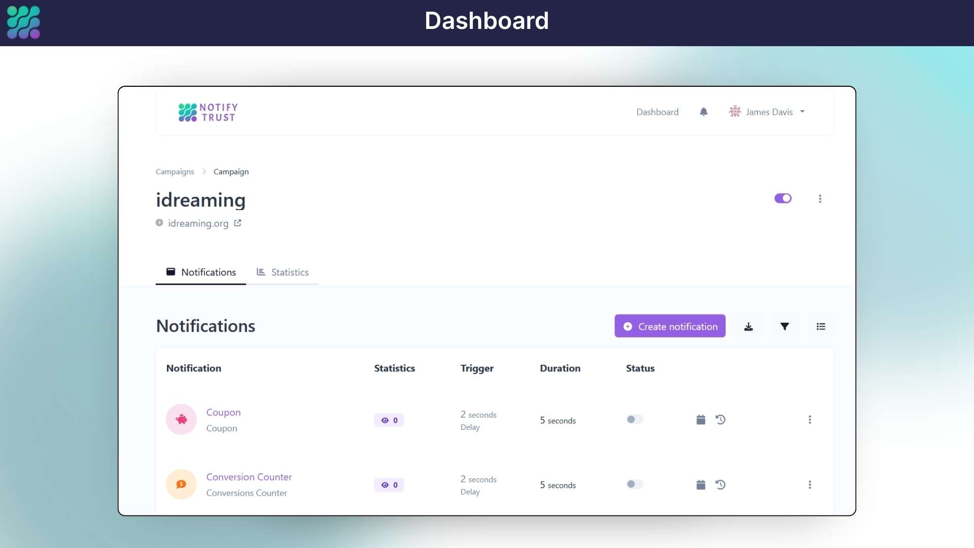Viewport: 974px width, 548px height.
Task: Select the Notifications tab
Action: 201,272
